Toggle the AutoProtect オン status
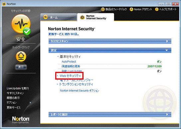The image size is (181, 129). [x=159, y=62]
